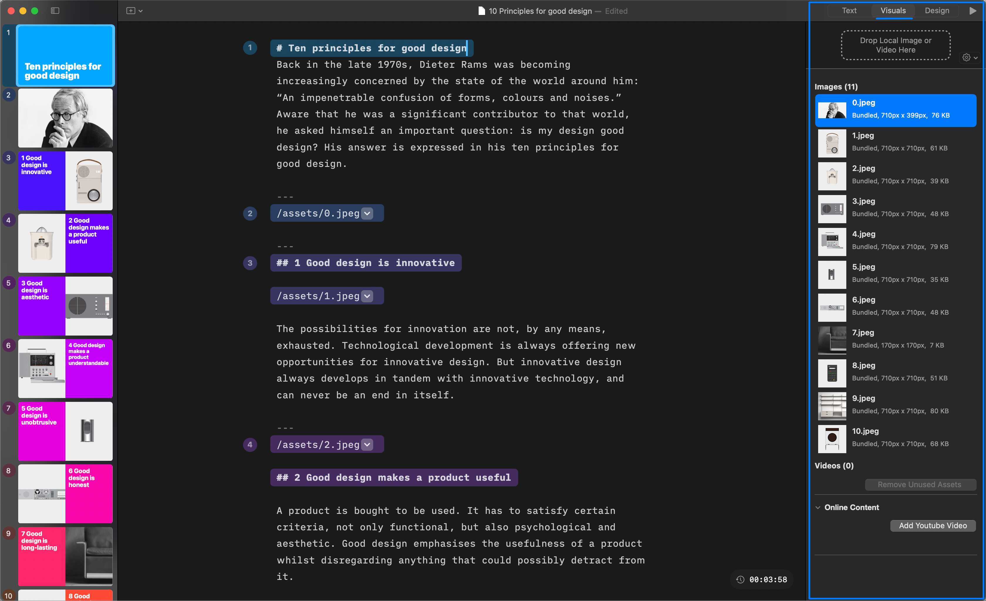Click heading '## 1 Good design is innovative'
Screen dimensions: 986x601
tap(366, 263)
